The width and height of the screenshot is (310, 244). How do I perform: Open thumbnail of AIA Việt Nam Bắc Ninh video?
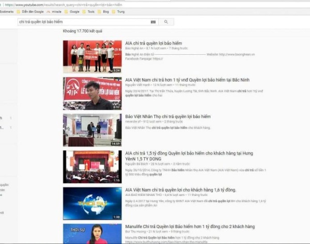[x=92, y=94]
